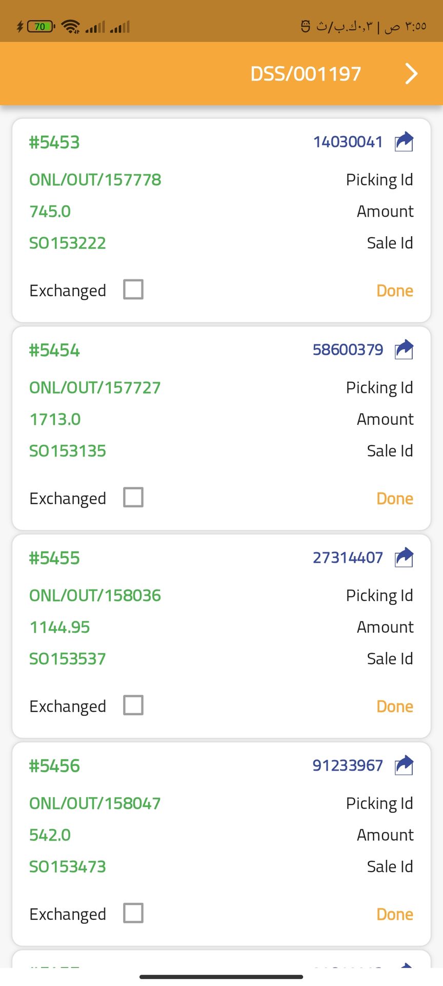Tap the share icon for order #5455
Viewport: 443px width, 986px height.
[404, 558]
